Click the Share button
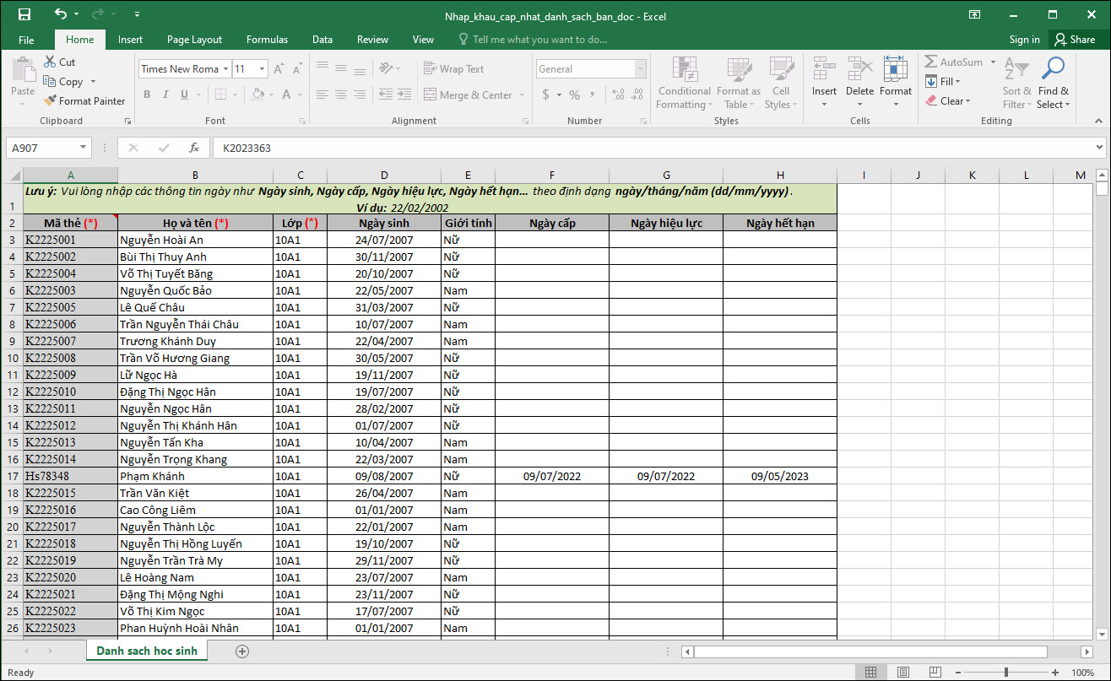Screen dimensions: 1111x681 pyautogui.click(x=1074, y=40)
